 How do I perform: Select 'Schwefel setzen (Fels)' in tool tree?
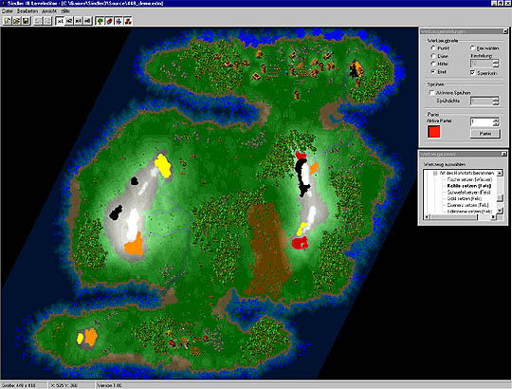click(469, 193)
